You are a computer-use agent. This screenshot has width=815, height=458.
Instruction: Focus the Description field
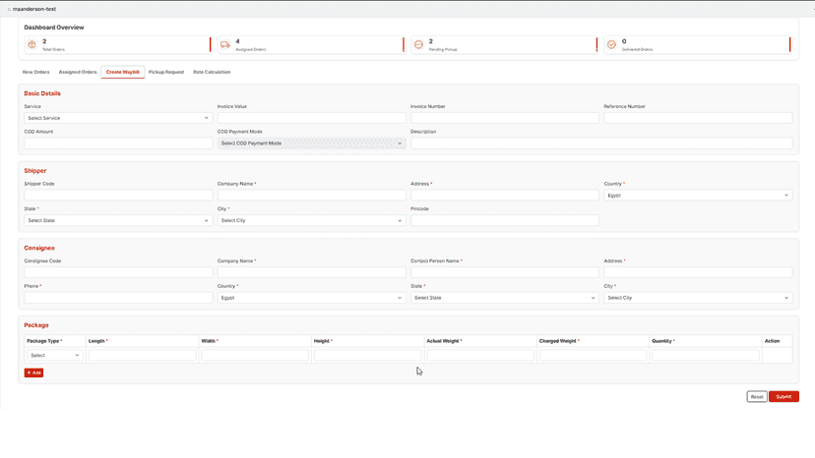(601, 143)
